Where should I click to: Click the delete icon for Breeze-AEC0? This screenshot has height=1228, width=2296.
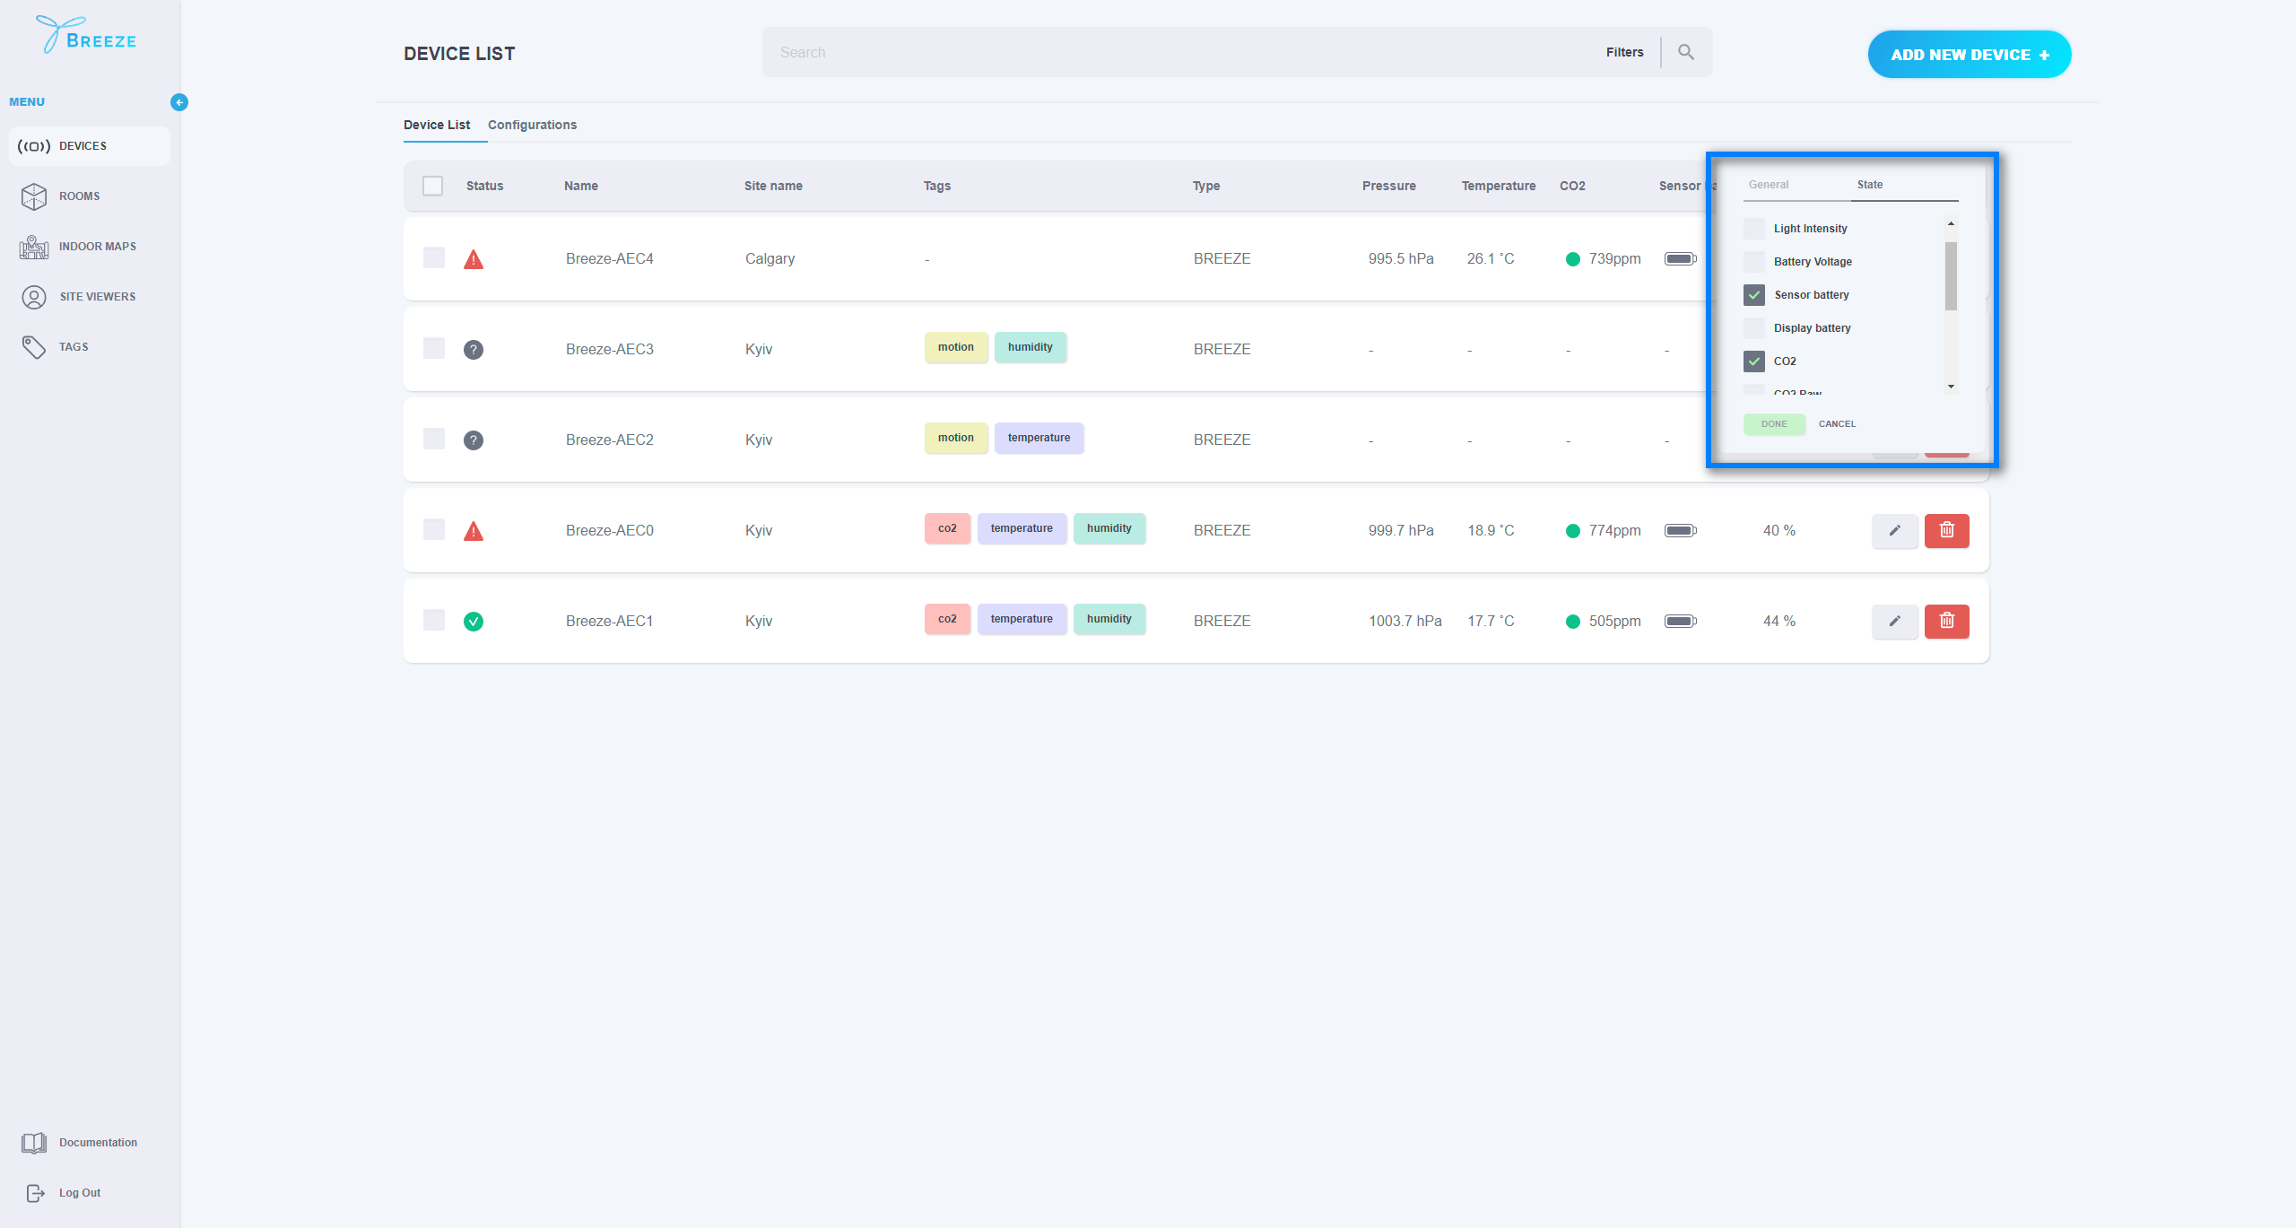(x=1945, y=530)
